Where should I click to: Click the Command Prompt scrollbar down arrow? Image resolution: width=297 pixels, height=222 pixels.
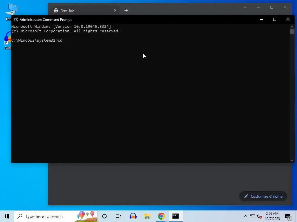click(x=292, y=160)
